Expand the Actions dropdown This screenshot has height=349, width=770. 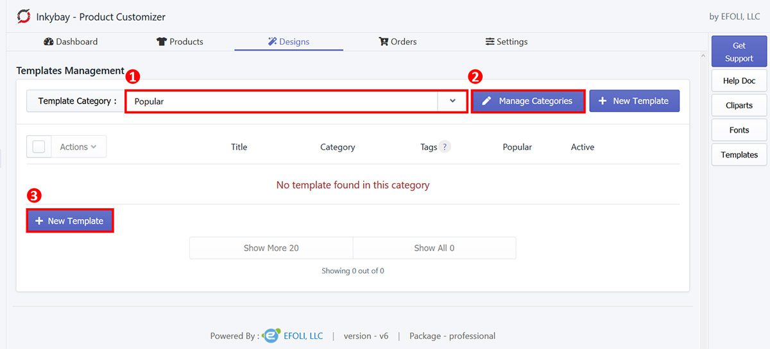click(x=78, y=147)
